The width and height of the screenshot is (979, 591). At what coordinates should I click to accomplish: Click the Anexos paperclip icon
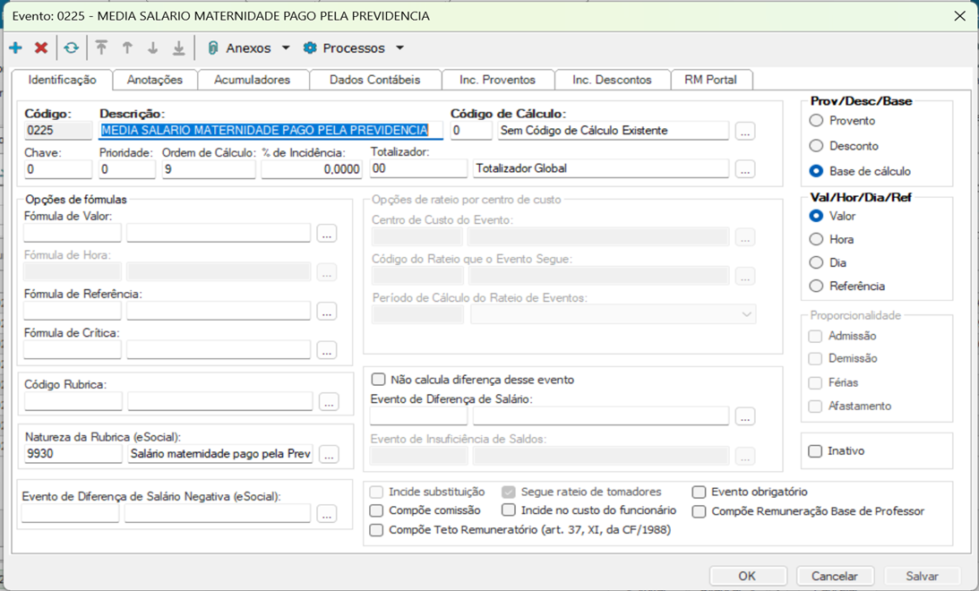click(213, 48)
